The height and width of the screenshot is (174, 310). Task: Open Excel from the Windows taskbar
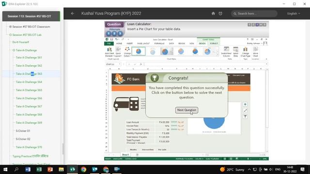tap(39, 169)
